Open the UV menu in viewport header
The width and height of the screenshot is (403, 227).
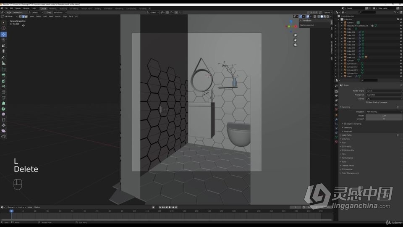[x=76, y=16]
